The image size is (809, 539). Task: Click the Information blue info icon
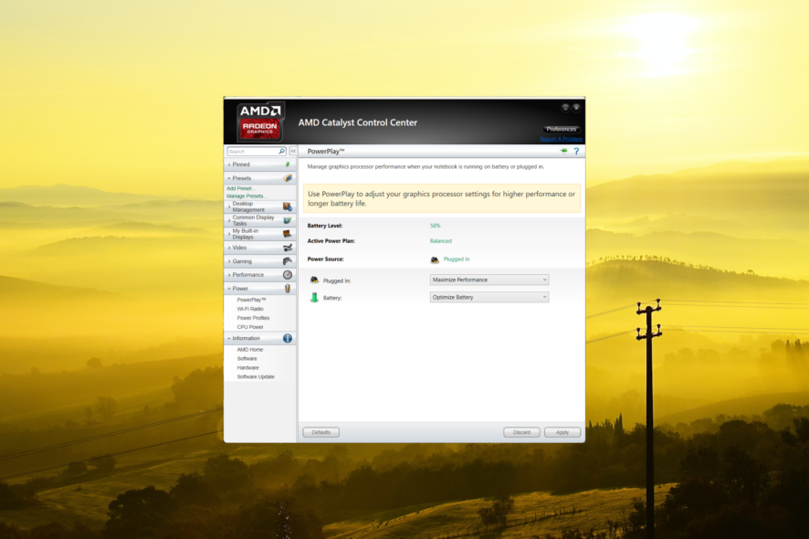[x=288, y=338]
